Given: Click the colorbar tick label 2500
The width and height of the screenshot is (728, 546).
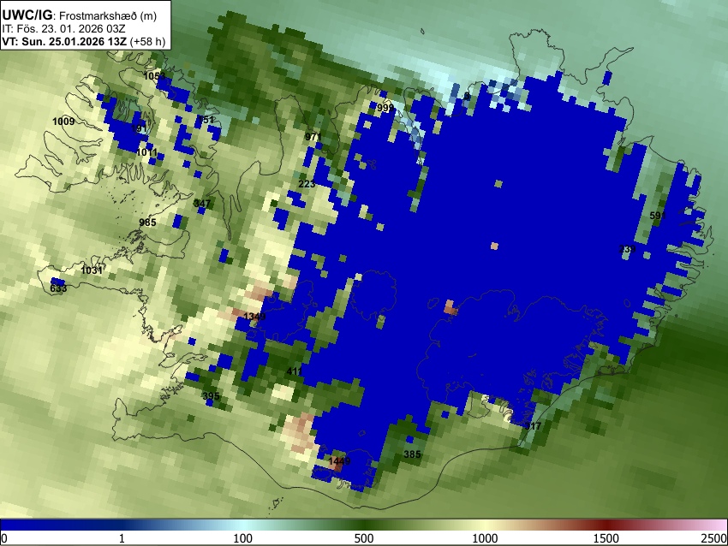Looking at the screenshot, I should click(x=714, y=538).
